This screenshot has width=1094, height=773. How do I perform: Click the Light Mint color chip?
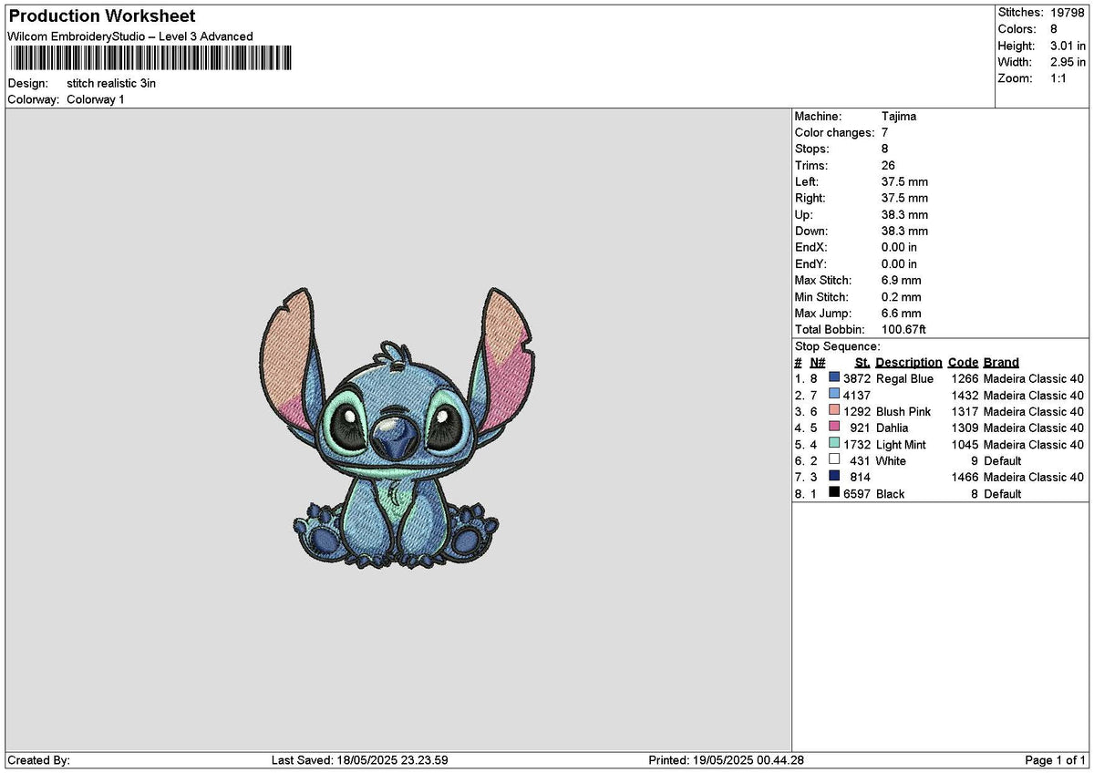pos(833,444)
